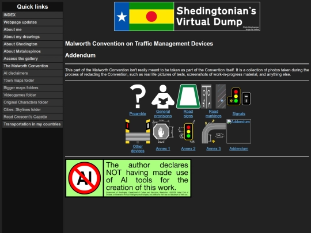The width and height of the screenshot is (311, 233).
Task: Open the Annex 3 text link
Action: (214, 148)
